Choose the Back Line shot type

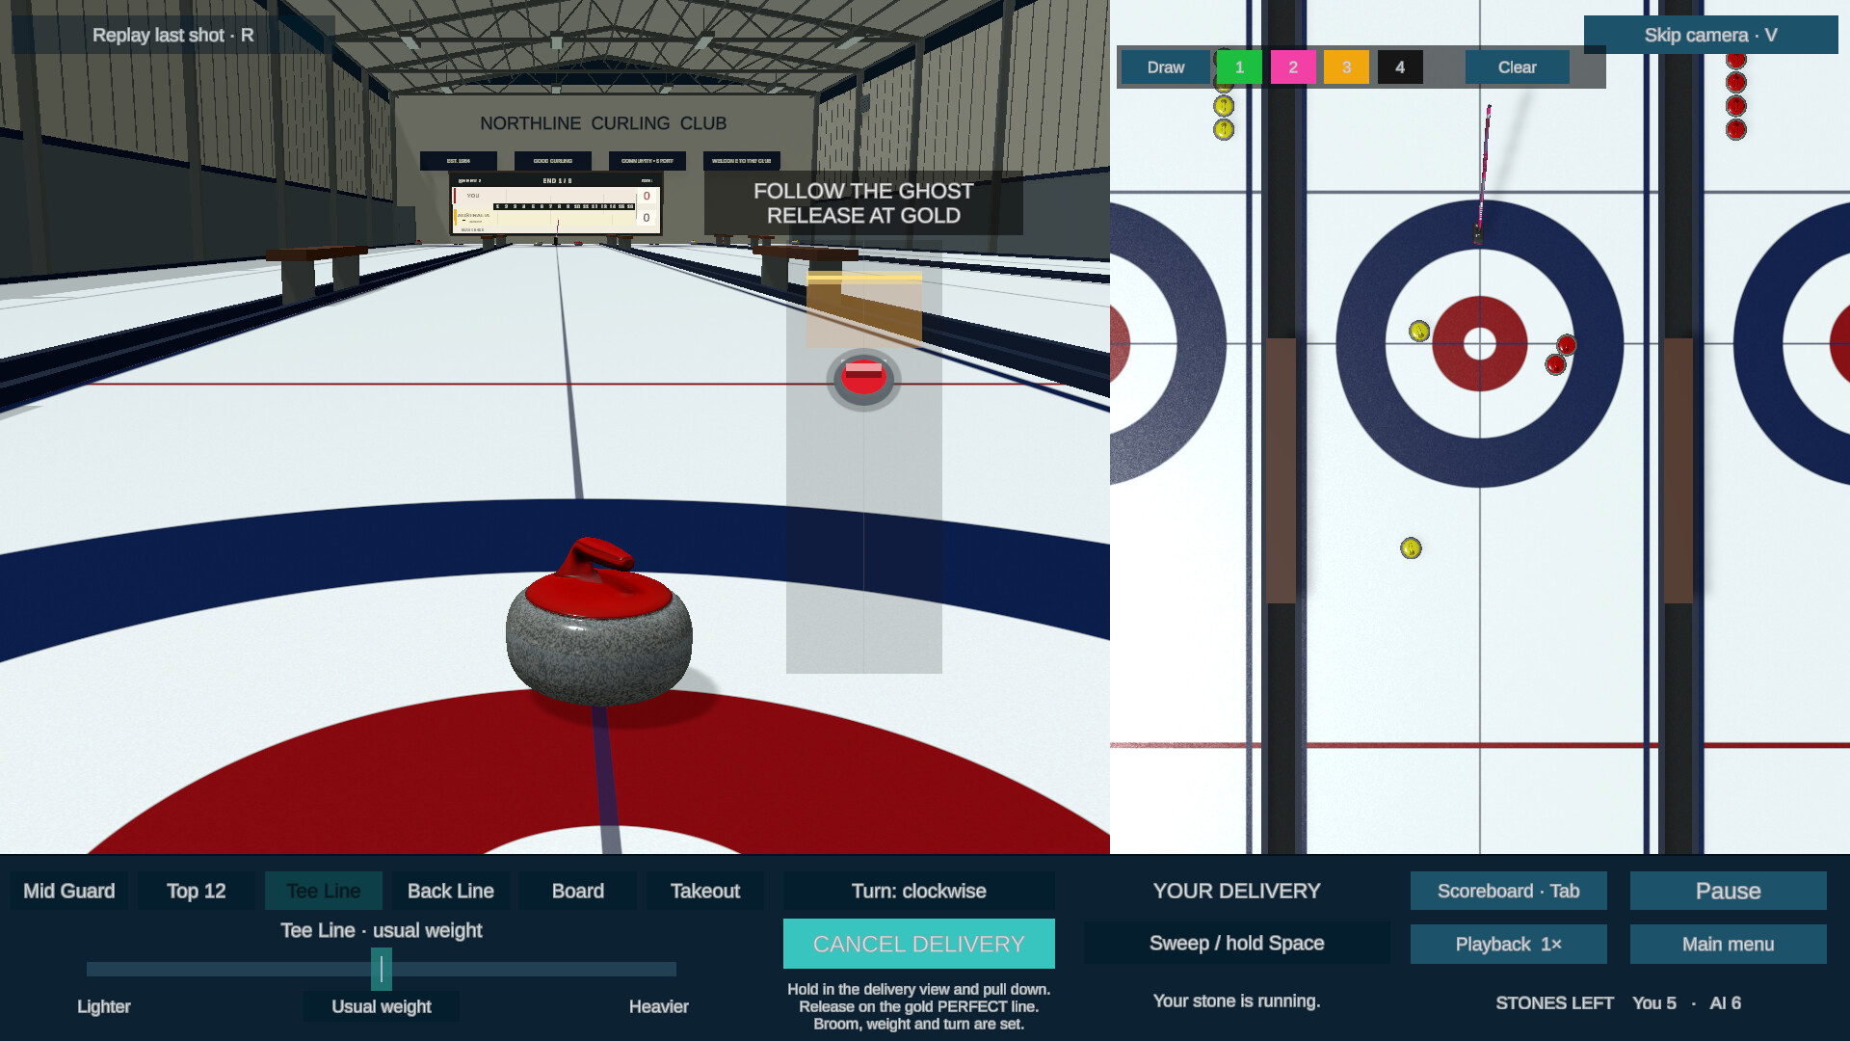click(451, 891)
